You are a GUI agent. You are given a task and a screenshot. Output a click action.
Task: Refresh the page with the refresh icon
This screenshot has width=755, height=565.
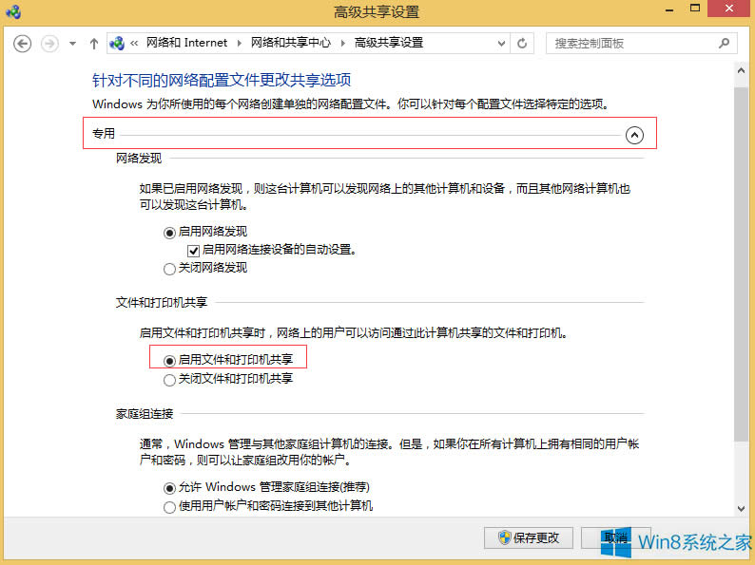tap(522, 44)
